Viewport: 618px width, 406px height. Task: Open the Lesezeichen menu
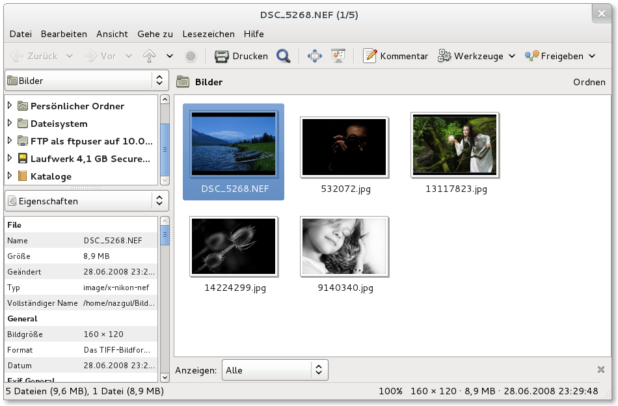pyautogui.click(x=208, y=34)
